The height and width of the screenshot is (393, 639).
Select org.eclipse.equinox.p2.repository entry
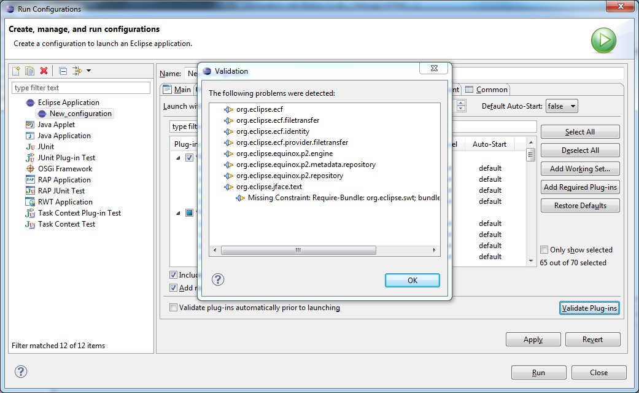pyautogui.click(x=290, y=176)
